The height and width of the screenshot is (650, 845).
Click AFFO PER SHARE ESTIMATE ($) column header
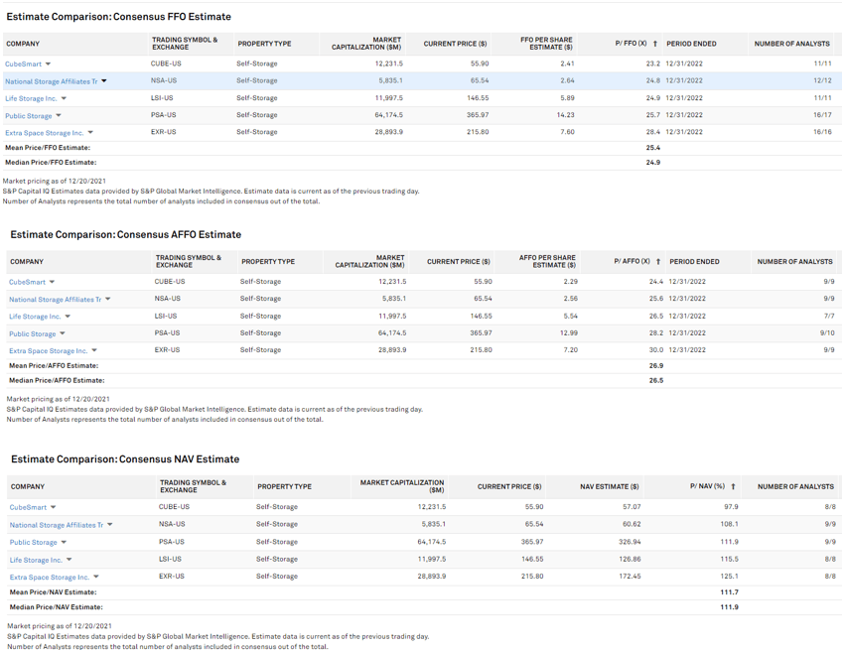pos(547,262)
